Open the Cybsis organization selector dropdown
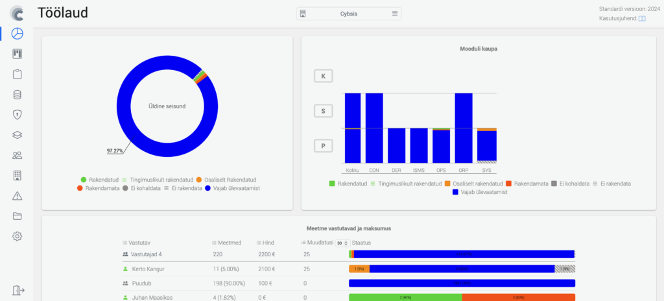664x301 pixels. click(349, 14)
